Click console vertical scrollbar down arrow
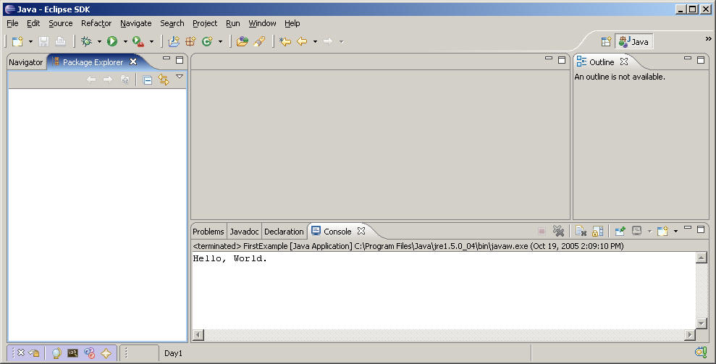The width and height of the screenshot is (716, 364). pyautogui.click(x=701, y=323)
